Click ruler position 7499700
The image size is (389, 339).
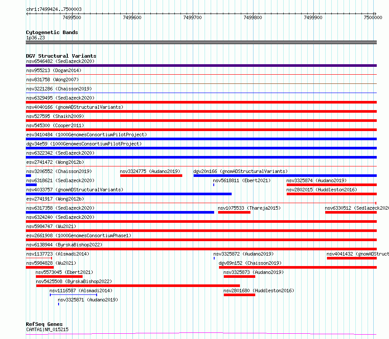(192, 17)
